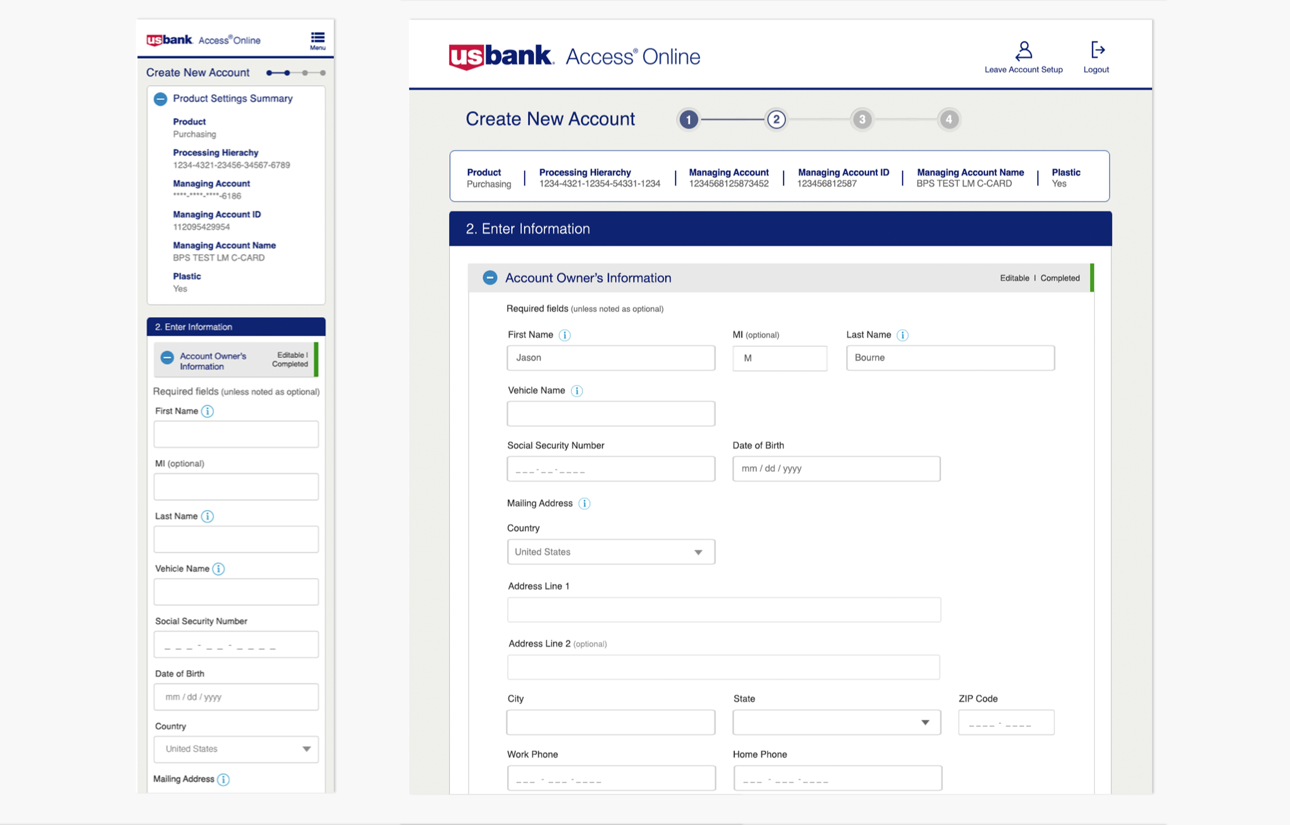This screenshot has width=1290, height=825.
Task: Click the Address Line 1 input field
Action: tap(723, 610)
